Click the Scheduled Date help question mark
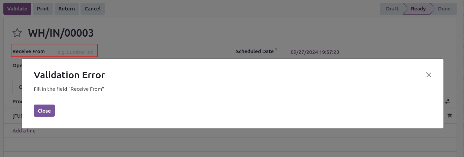 (276, 50)
